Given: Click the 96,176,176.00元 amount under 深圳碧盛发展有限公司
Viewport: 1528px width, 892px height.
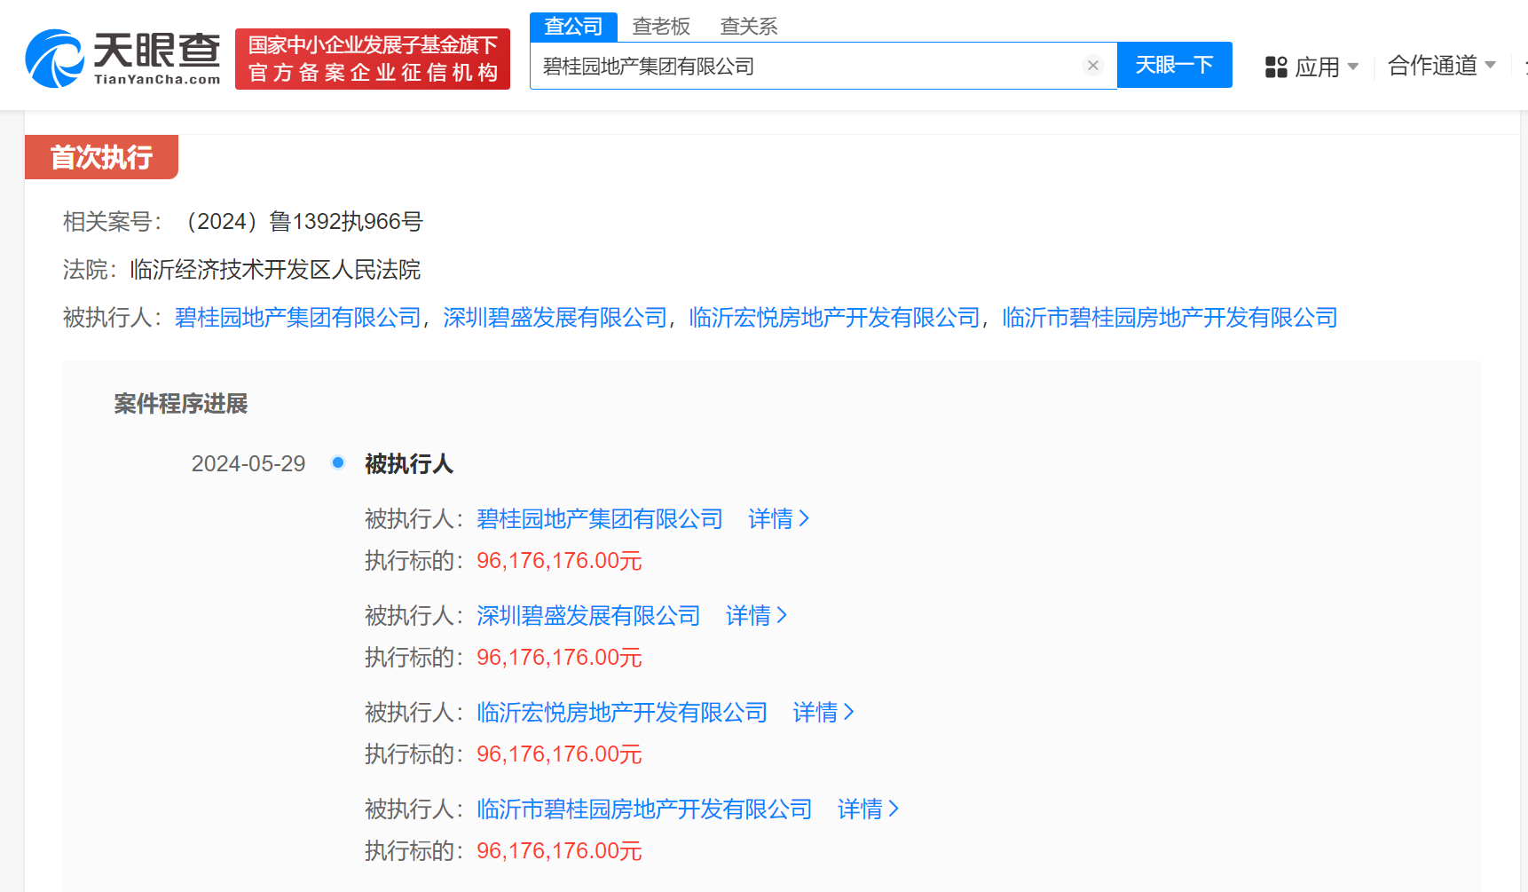Looking at the screenshot, I should (559, 658).
